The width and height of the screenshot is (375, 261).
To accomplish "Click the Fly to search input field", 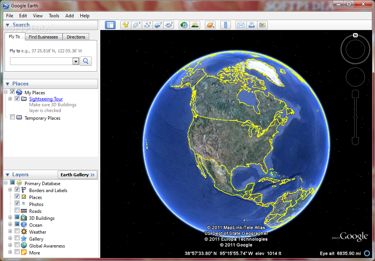I will (41, 61).
